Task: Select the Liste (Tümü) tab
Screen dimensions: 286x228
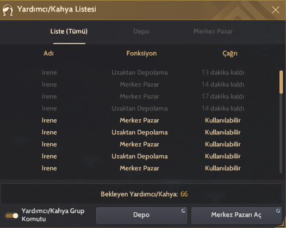Action: tap(69, 32)
